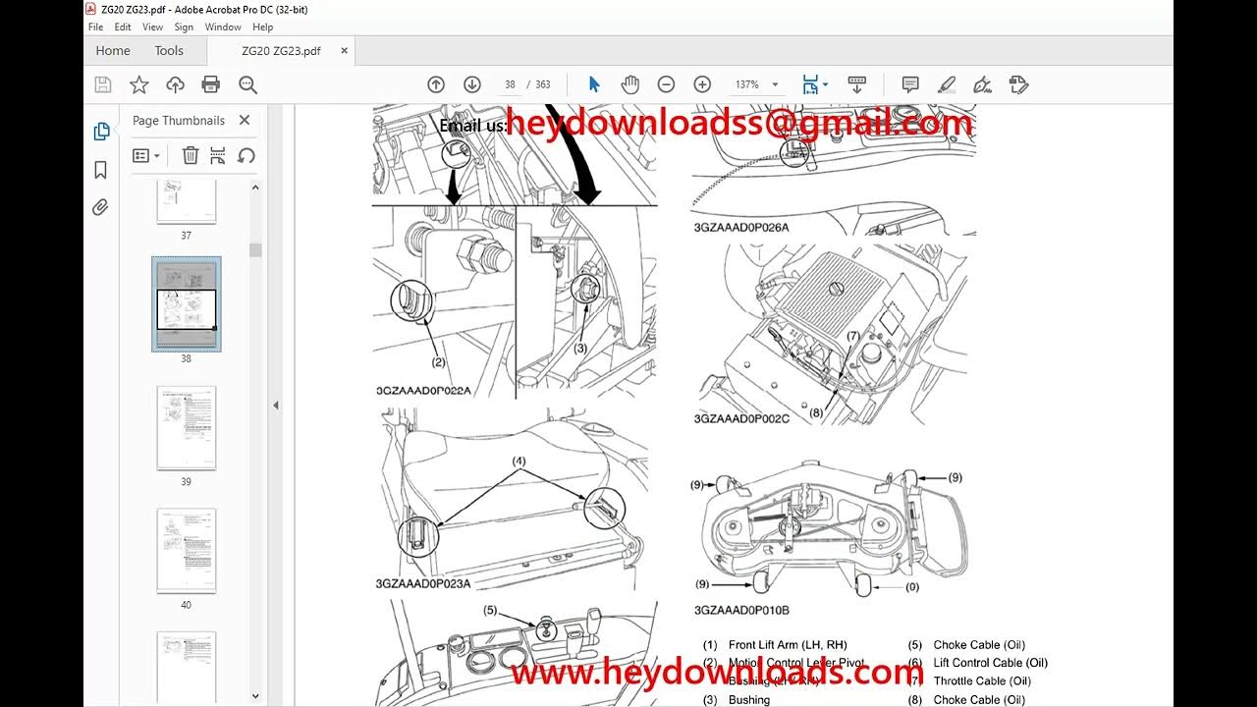Open the File menu
This screenshot has width=1257, height=707.
[x=95, y=27]
